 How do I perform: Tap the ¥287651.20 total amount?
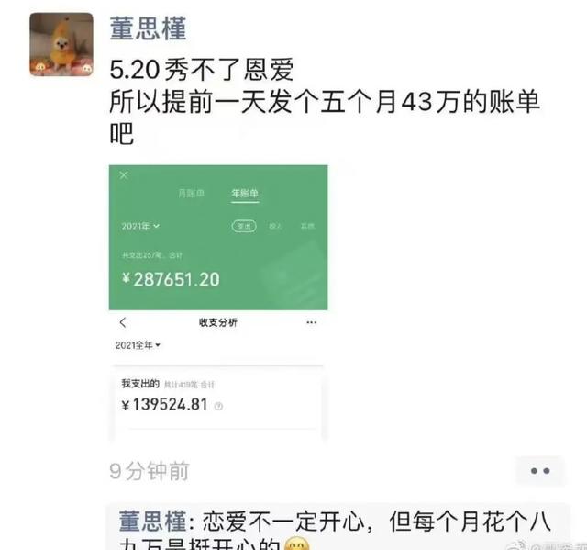(x=172, y=279)
